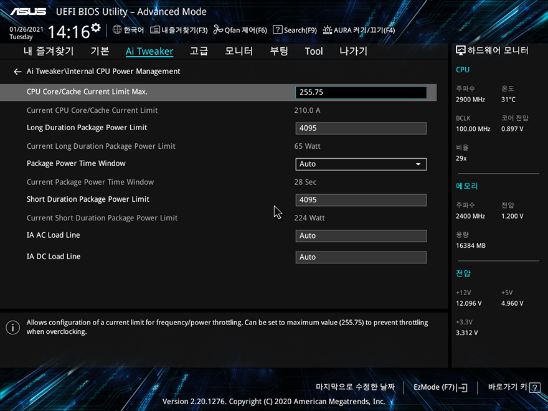
Task: Switch to the 모니터 tab
Action: (x=239, y=51)
